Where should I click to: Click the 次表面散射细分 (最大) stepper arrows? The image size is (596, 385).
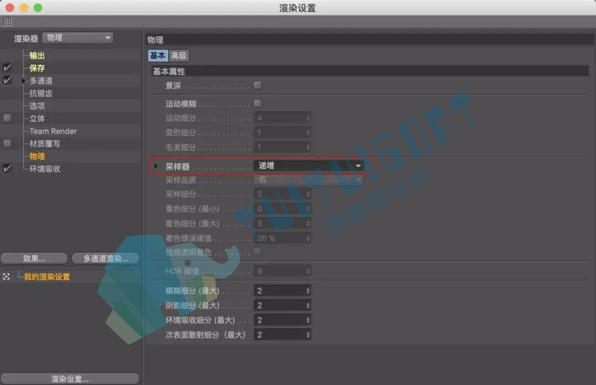pyautogui.click(x=308, y=334)
